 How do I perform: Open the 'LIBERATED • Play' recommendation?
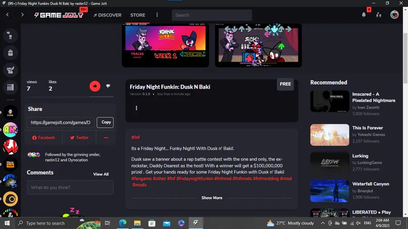pyautogui.click(x=372, y=212)
